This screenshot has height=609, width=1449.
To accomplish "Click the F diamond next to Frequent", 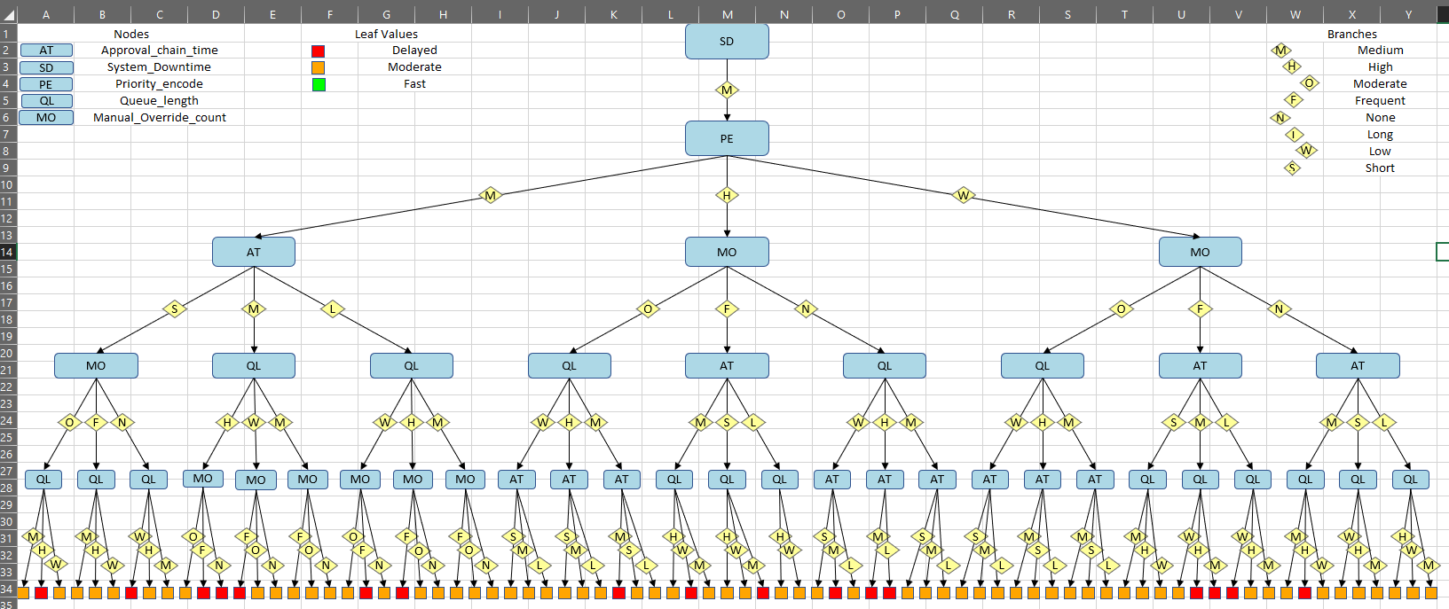I will tap(1294, 100).
